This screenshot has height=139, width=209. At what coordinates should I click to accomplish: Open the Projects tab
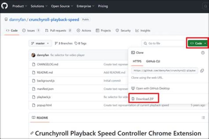103,30
